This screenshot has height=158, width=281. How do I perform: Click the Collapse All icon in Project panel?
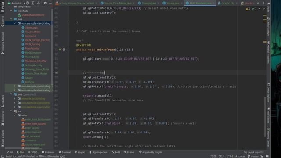tap(38, 3)
